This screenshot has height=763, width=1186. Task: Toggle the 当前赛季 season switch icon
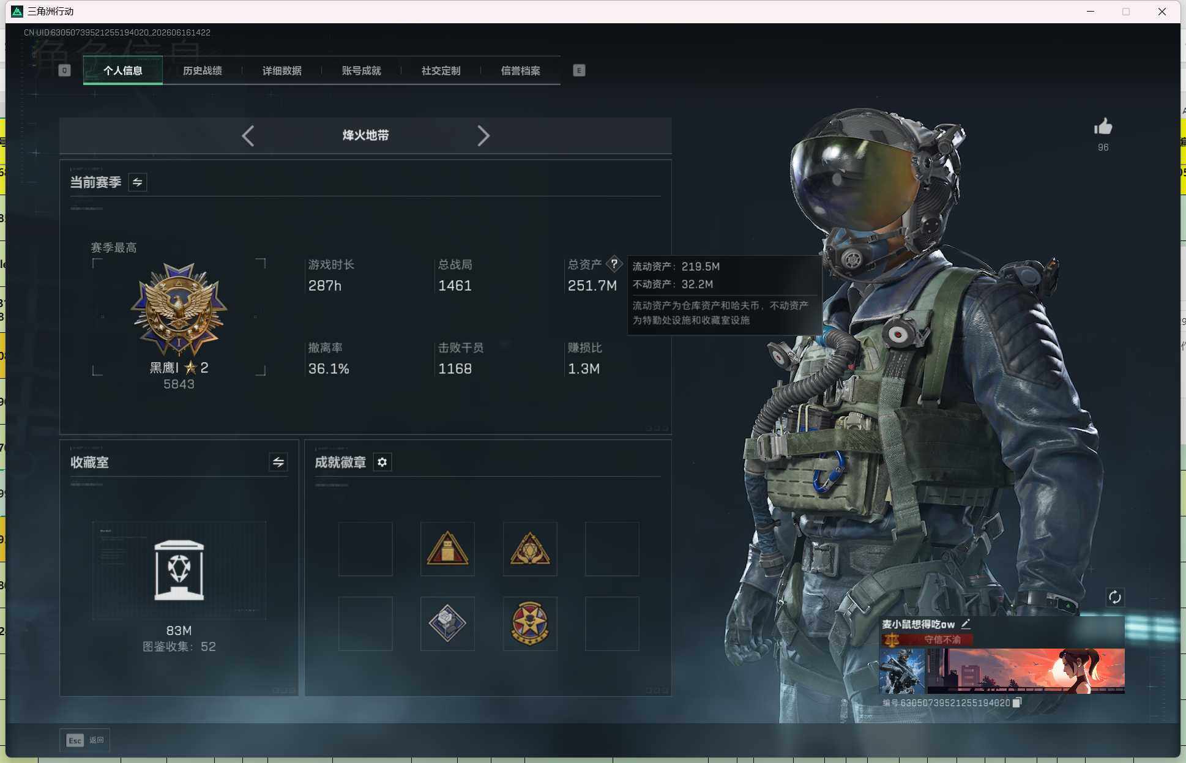coord(138,182)
